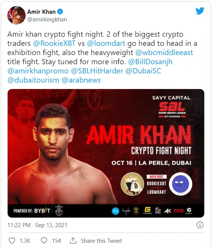Viewport: 213px width, 247px height.
Task: Open the Crypto Fight Night poster image
Action: (106, 153)
